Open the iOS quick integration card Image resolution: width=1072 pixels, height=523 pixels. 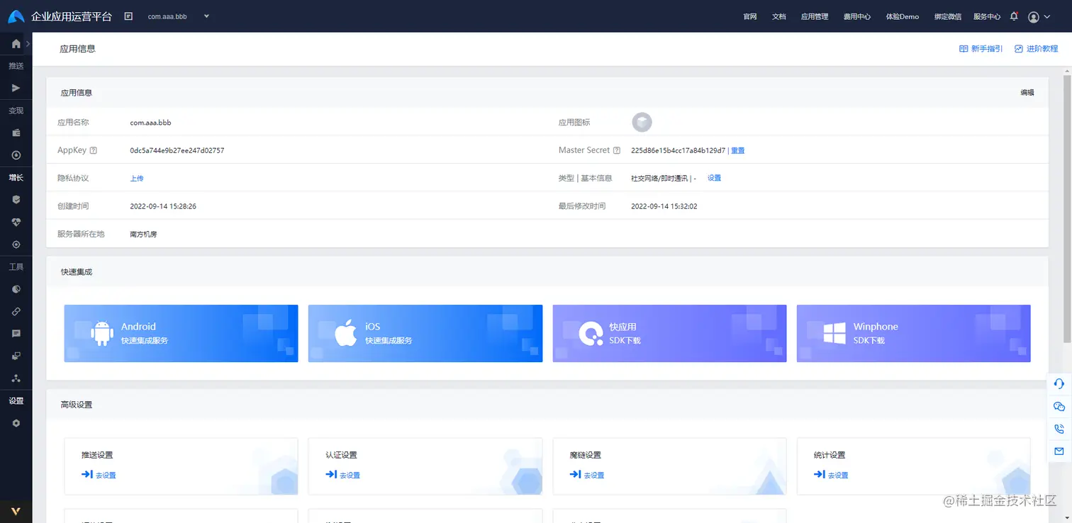[x=425, y=333]
